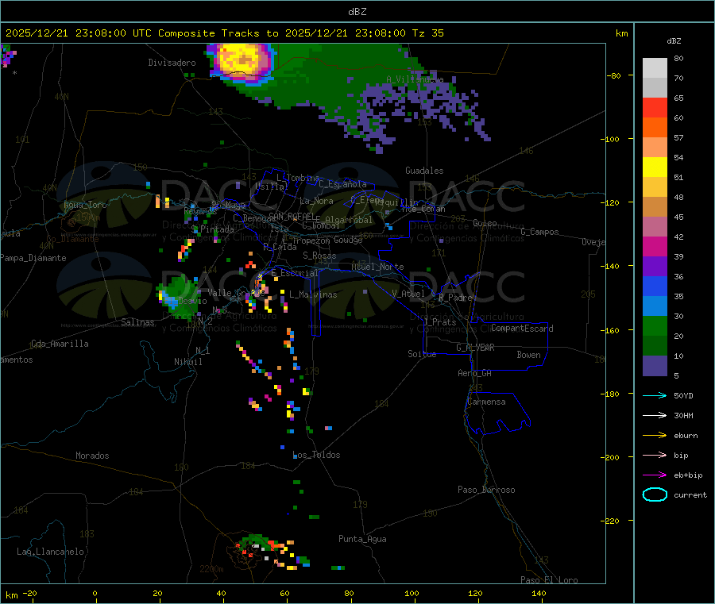Viewport: 715px width, 604px height.
Task: Select the red 65 dBZ swatch
Action: tap(655, 107)
